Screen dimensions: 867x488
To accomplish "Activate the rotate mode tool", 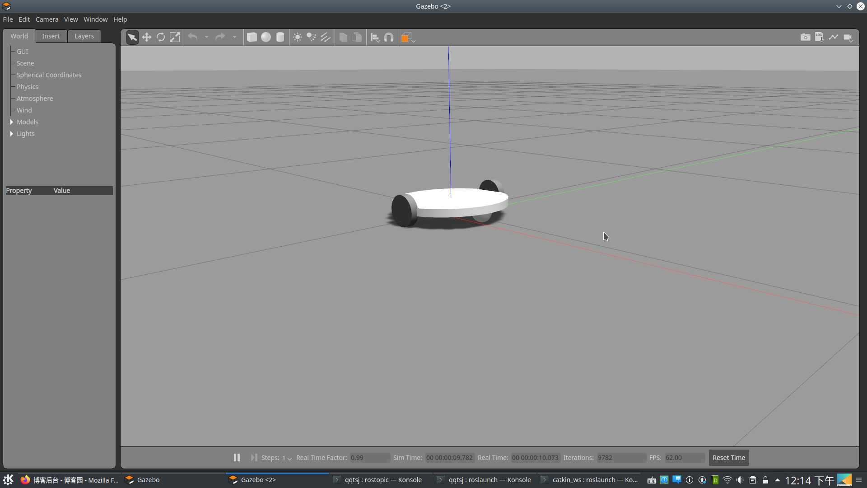I will [x=161, y=38].
